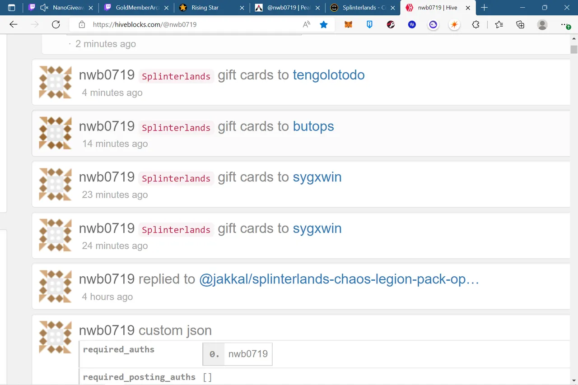Viewport: 578px width, 385px height.
Task: Click the '2 minutes ago' timestamp
Action: coord(106,44)
